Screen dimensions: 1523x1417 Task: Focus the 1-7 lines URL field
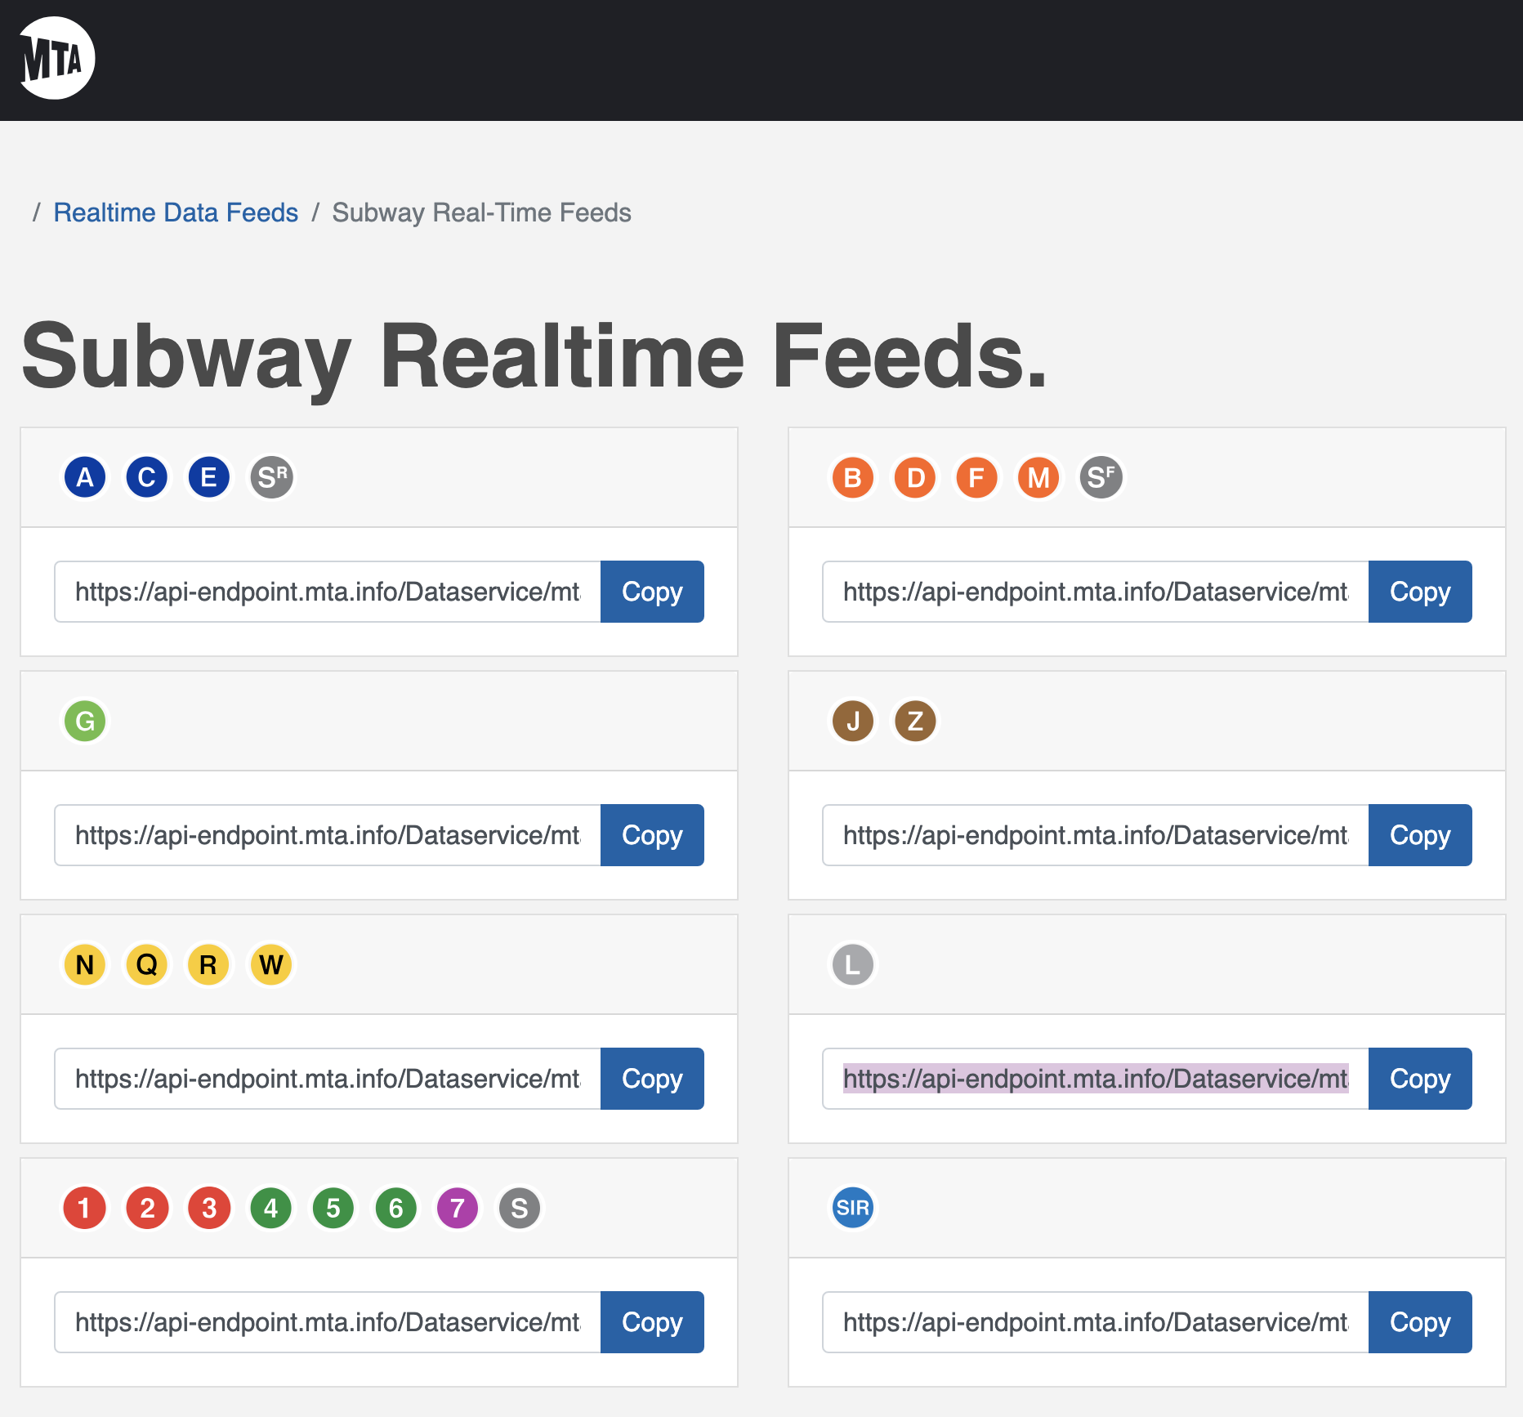pos(328,1322)
